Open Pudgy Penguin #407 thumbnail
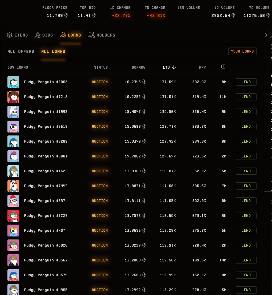Screen dimensions: 272x295 pos(13,231)
